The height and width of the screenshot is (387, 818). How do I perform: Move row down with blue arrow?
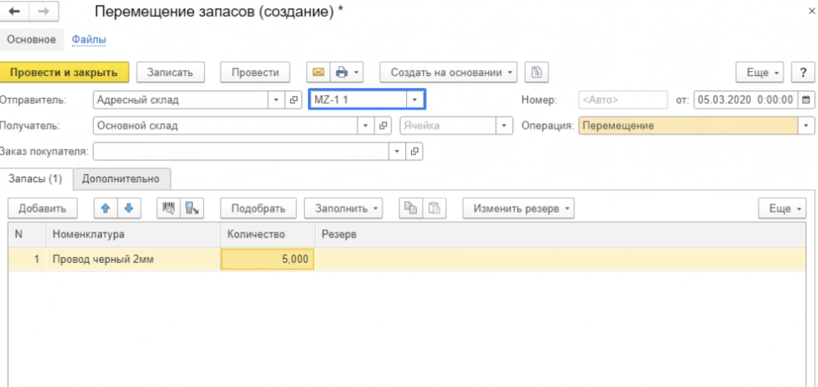point(129,208)
